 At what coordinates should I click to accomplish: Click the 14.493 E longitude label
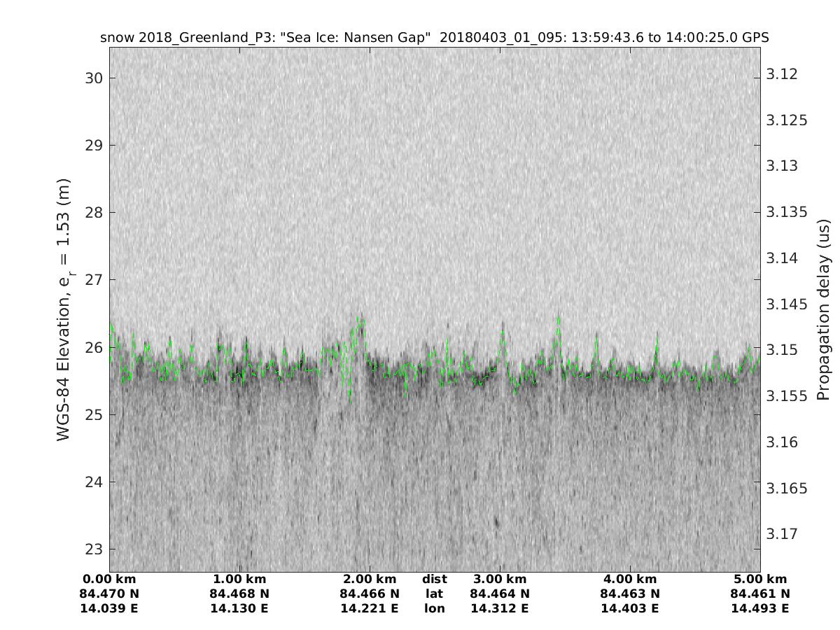pyautogui.click(x=760, y=608)
